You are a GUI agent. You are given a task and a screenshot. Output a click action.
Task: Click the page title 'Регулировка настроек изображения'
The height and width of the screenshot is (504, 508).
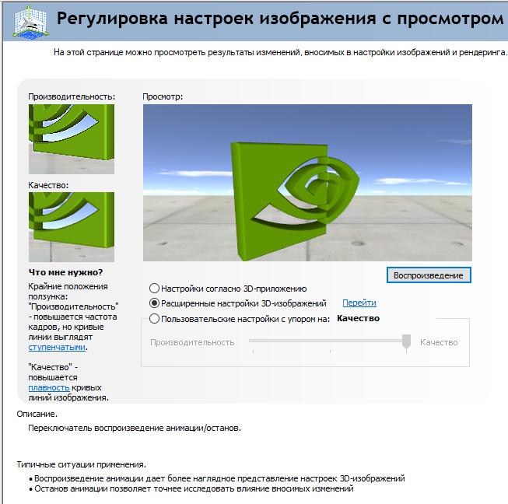click(280, 18)
